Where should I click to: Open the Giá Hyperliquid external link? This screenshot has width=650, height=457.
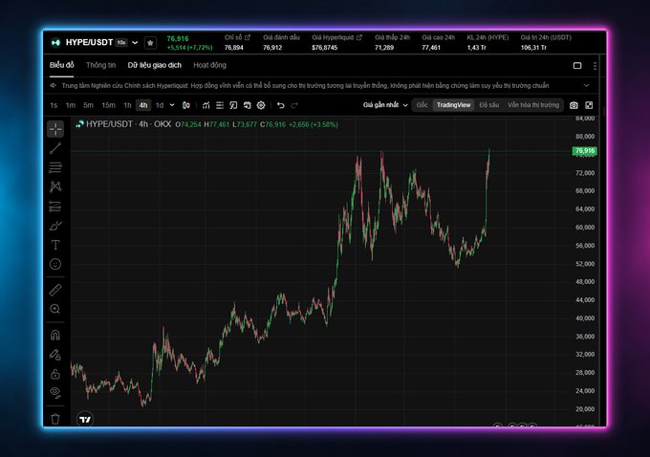359,37
